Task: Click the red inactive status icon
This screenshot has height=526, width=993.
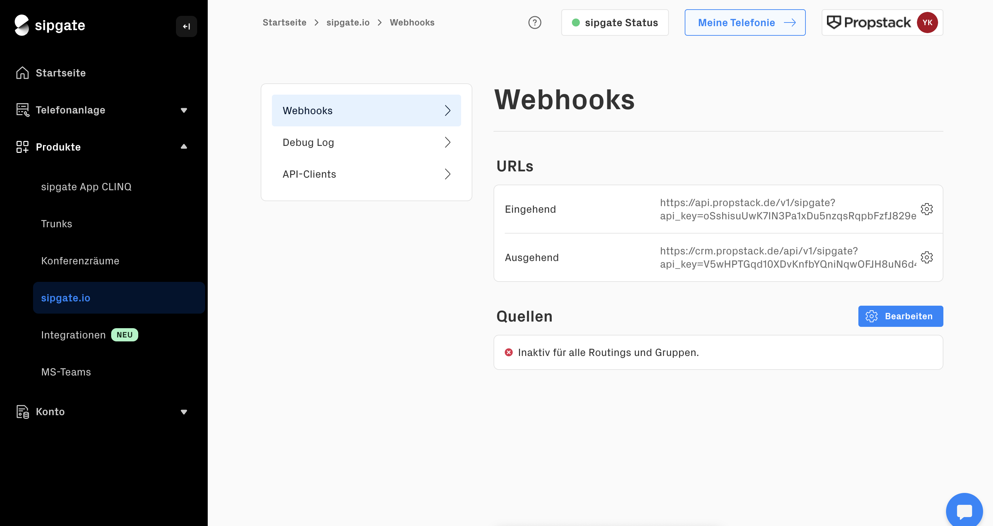Action: (x=509, y=352)
